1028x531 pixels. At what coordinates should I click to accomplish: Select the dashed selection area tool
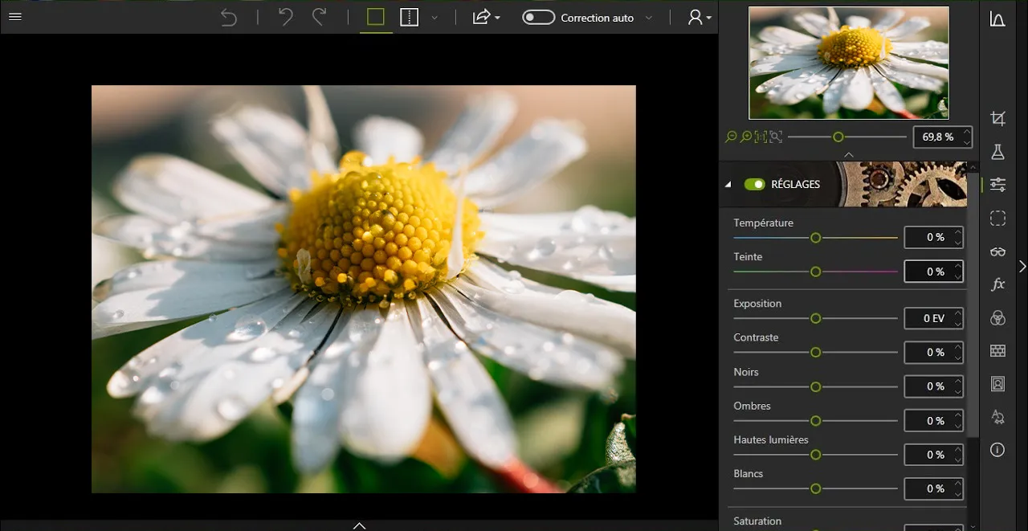click(x=997, y=219)
